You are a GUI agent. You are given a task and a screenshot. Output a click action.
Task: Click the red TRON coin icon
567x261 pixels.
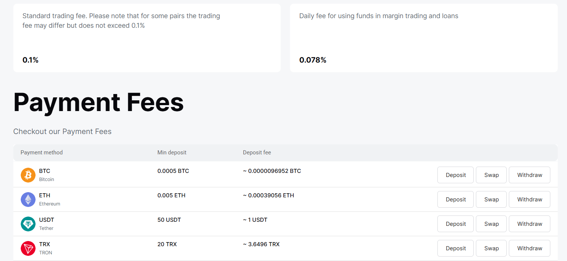click(28, 248)
